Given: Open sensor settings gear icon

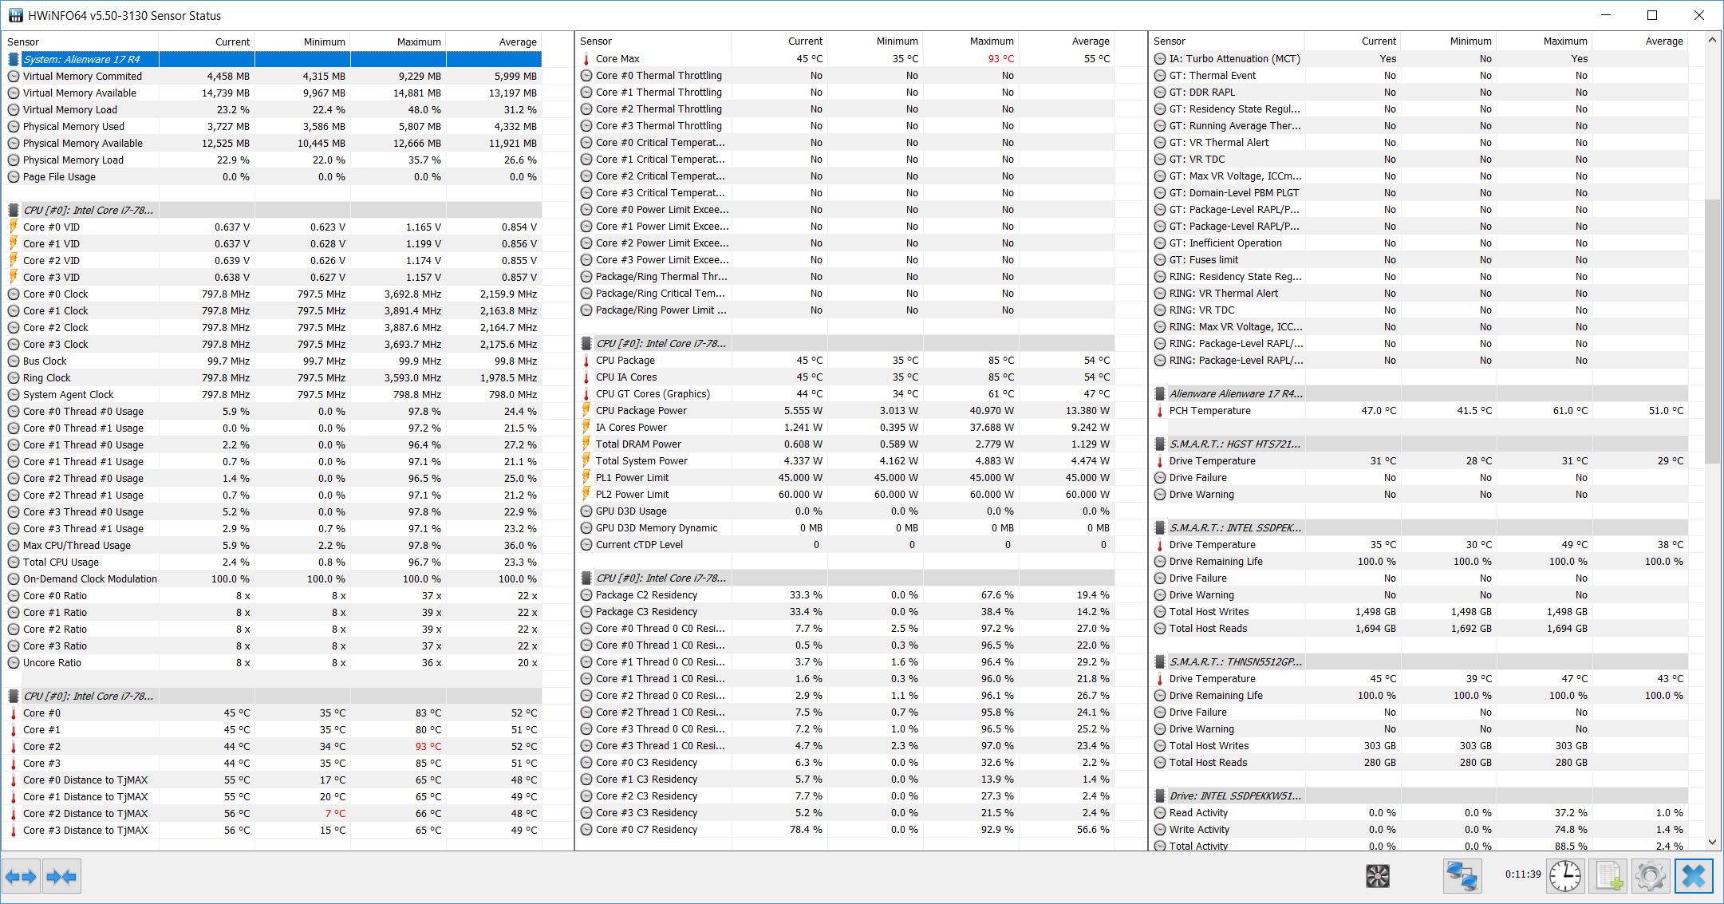Looking at the screenshot, I should point(1651,876).
